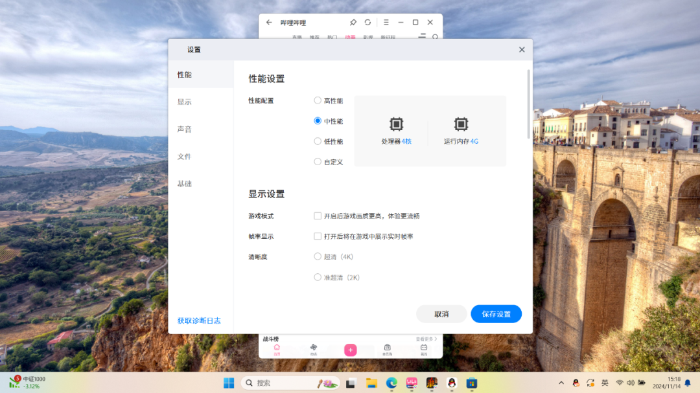Click the back arrow in 哔哩哔哩 window
Image resolution: width=700 pixels, height=393 pixels.
point(269,22)
